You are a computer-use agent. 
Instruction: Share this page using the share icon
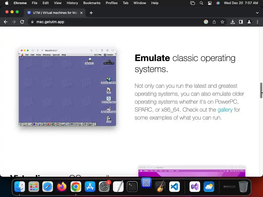pos(214,22)
